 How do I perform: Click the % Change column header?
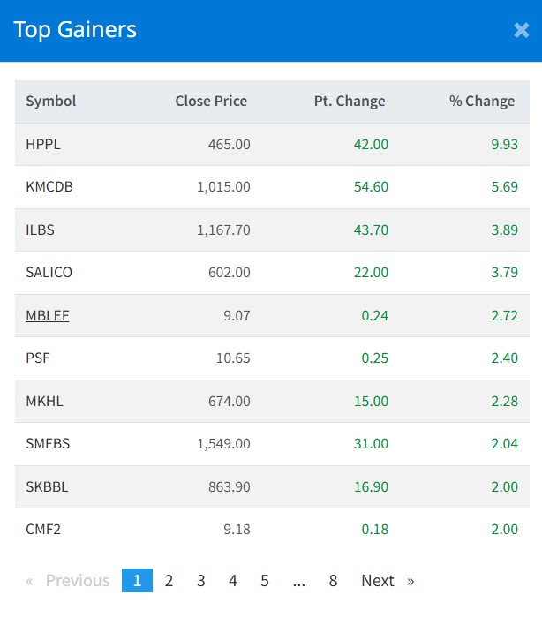click(481, 102)
